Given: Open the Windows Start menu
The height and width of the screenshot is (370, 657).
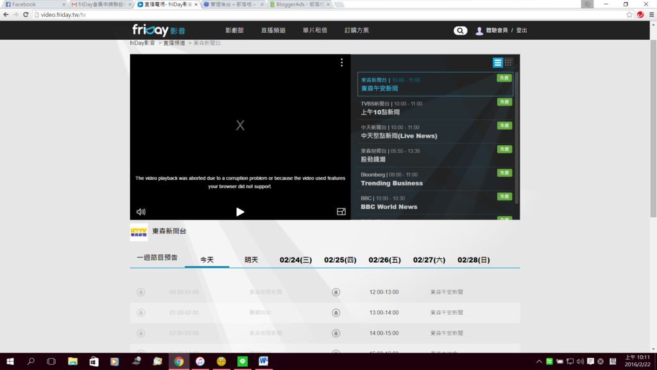Looking at the screenshot, I should (10, 361).
